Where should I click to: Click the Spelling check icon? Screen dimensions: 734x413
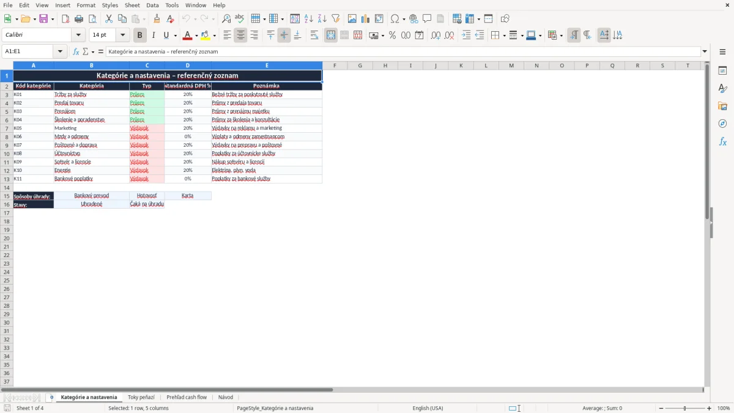pyautogui.click(x=240, y=19)
